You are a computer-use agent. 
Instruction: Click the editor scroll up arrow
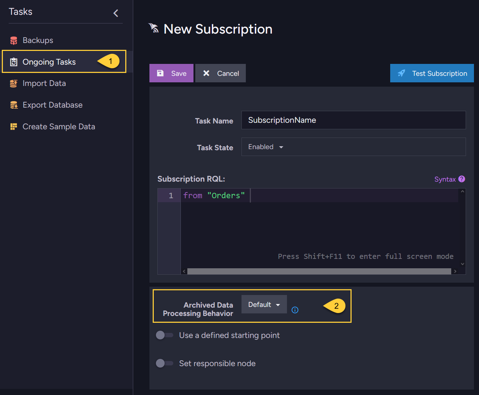point(462,192)
